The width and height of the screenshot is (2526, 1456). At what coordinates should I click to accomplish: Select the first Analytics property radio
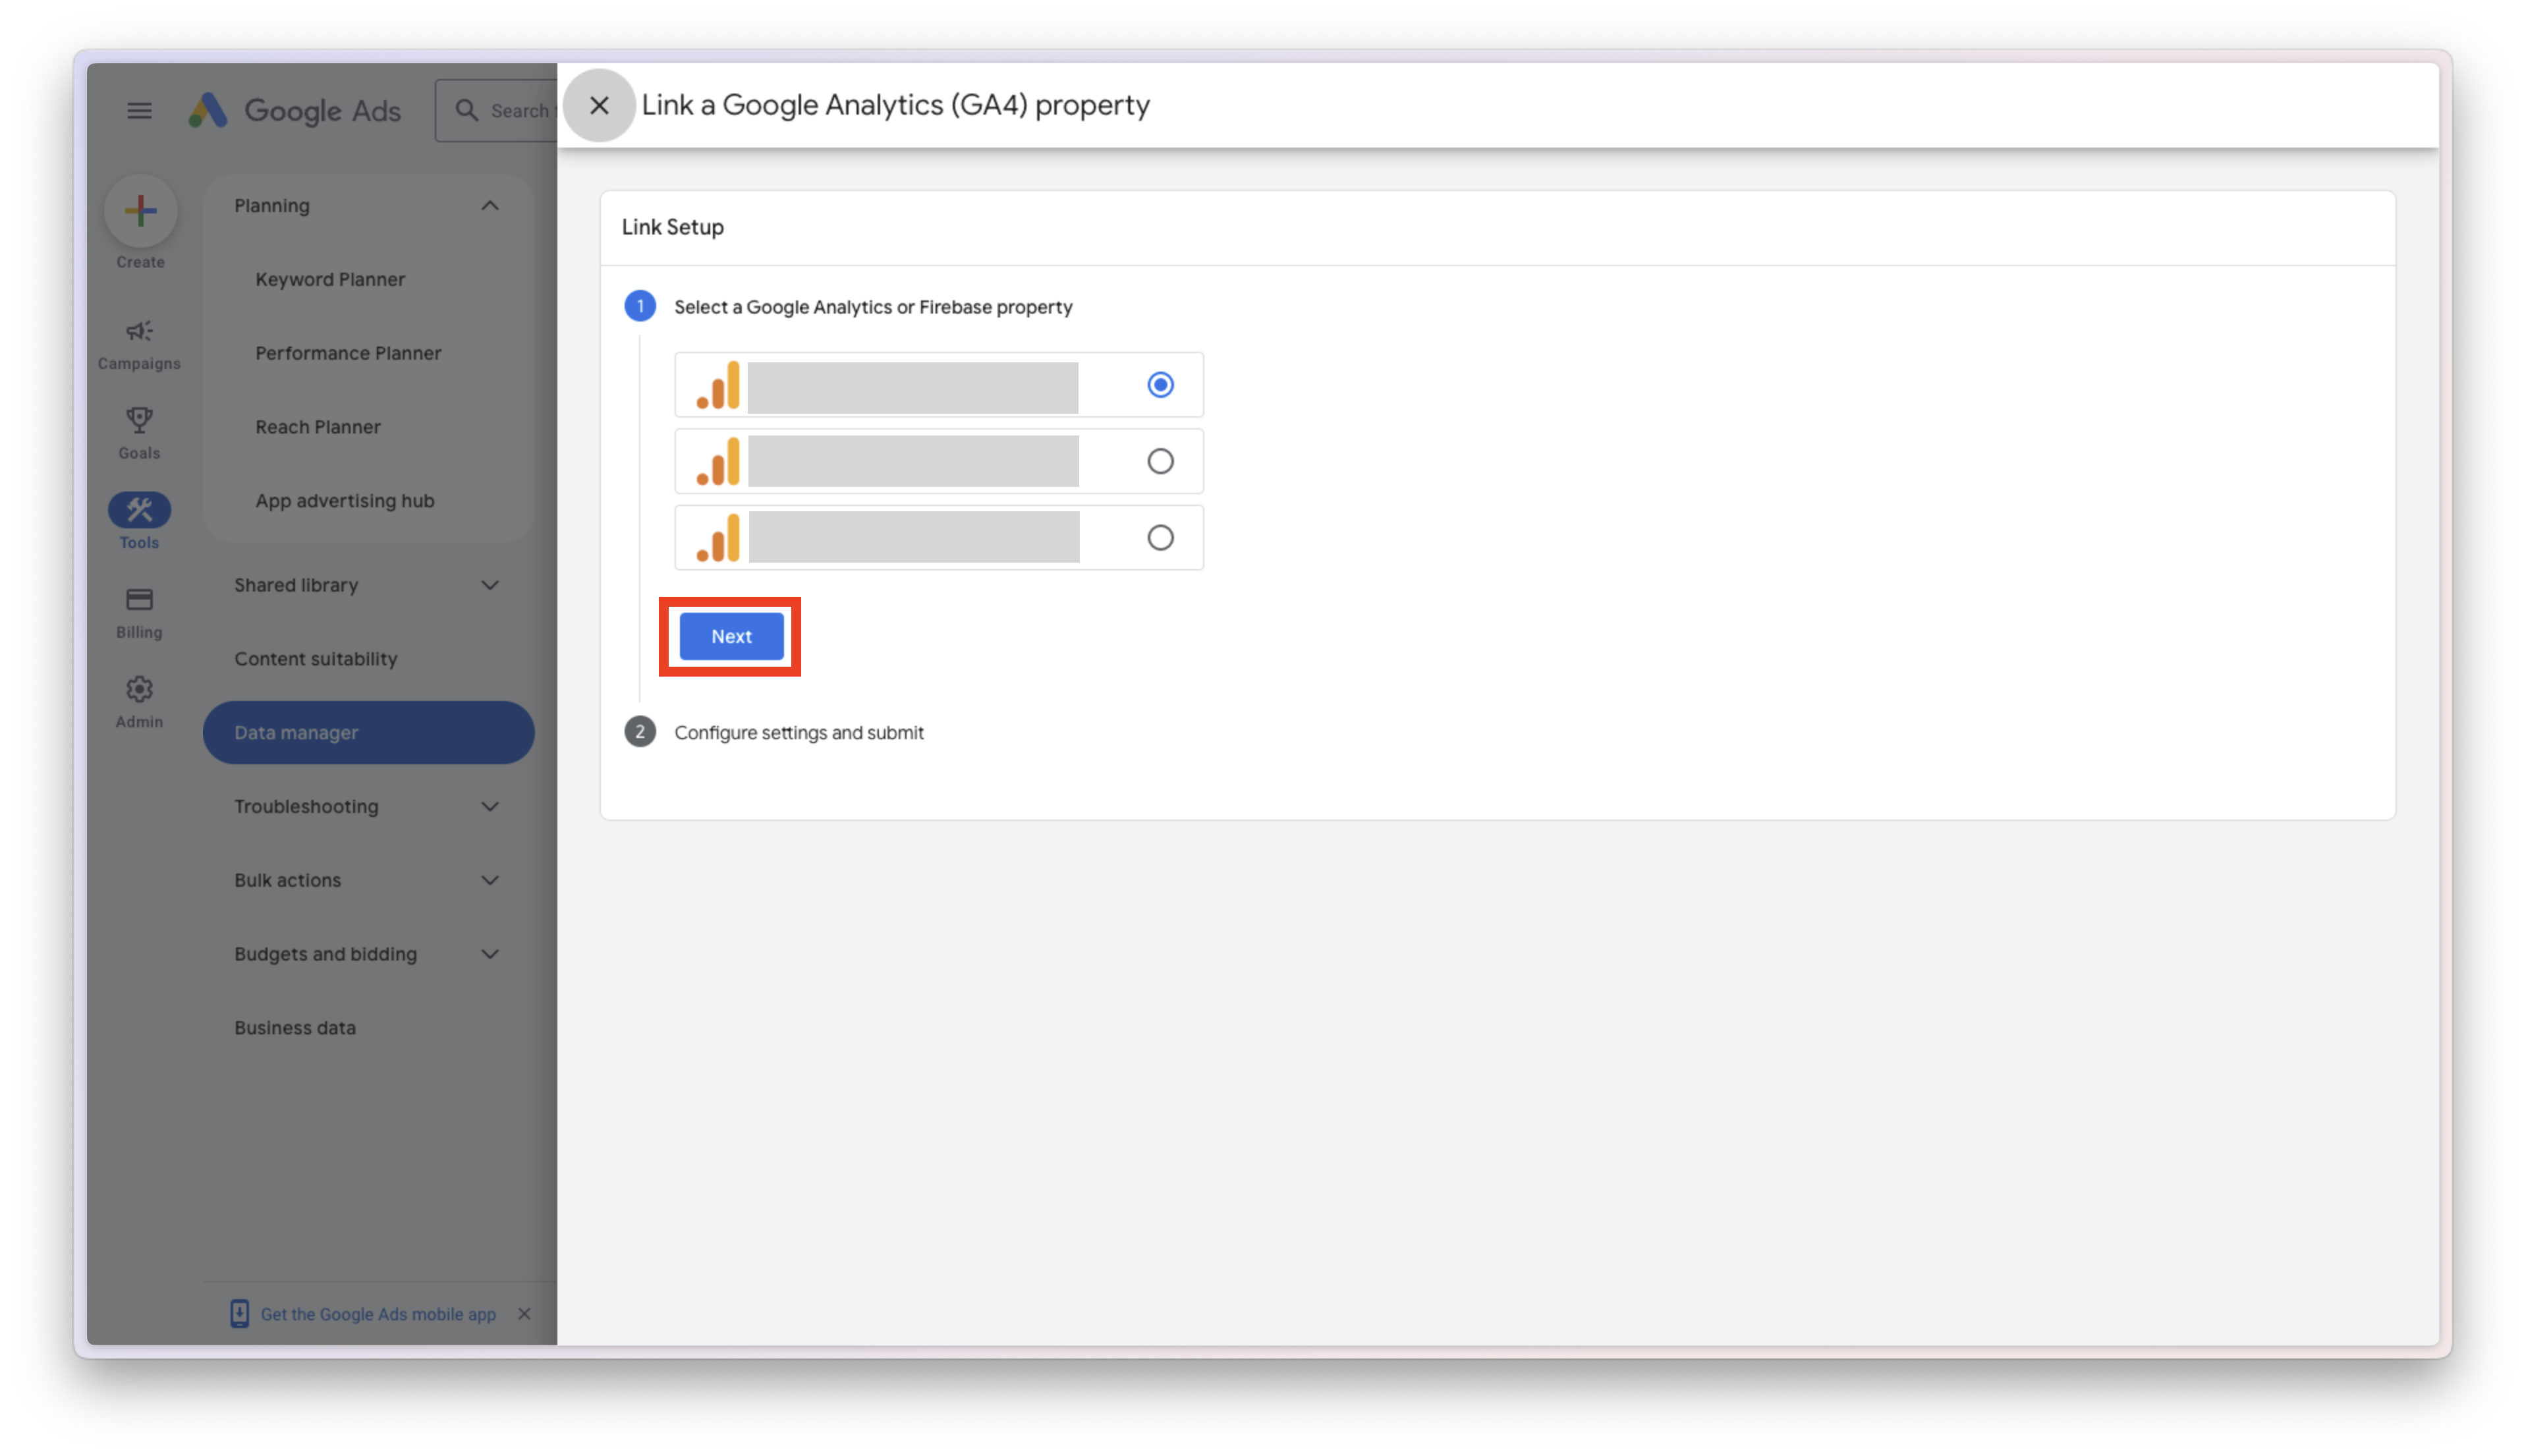click(x=1160, y=385)
